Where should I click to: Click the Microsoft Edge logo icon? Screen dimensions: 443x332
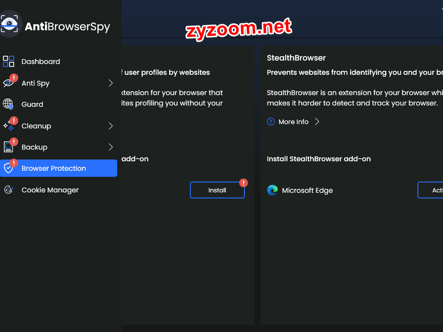273,190
